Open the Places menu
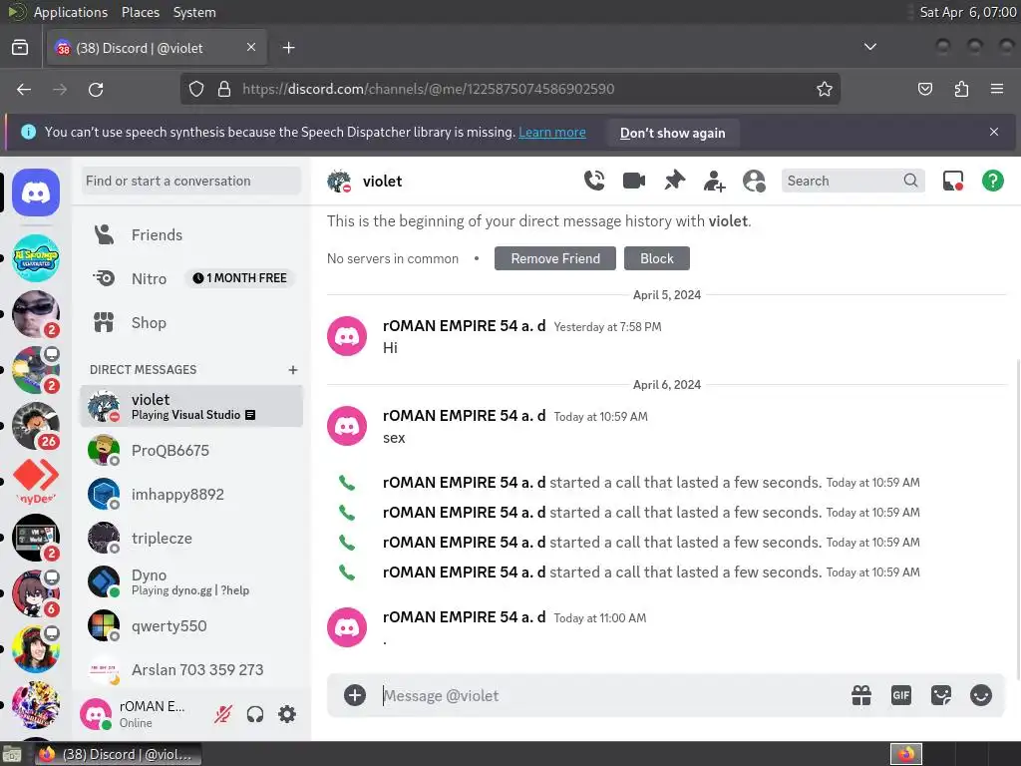This screenshot has width=1021, height=766. pos(140,12)
